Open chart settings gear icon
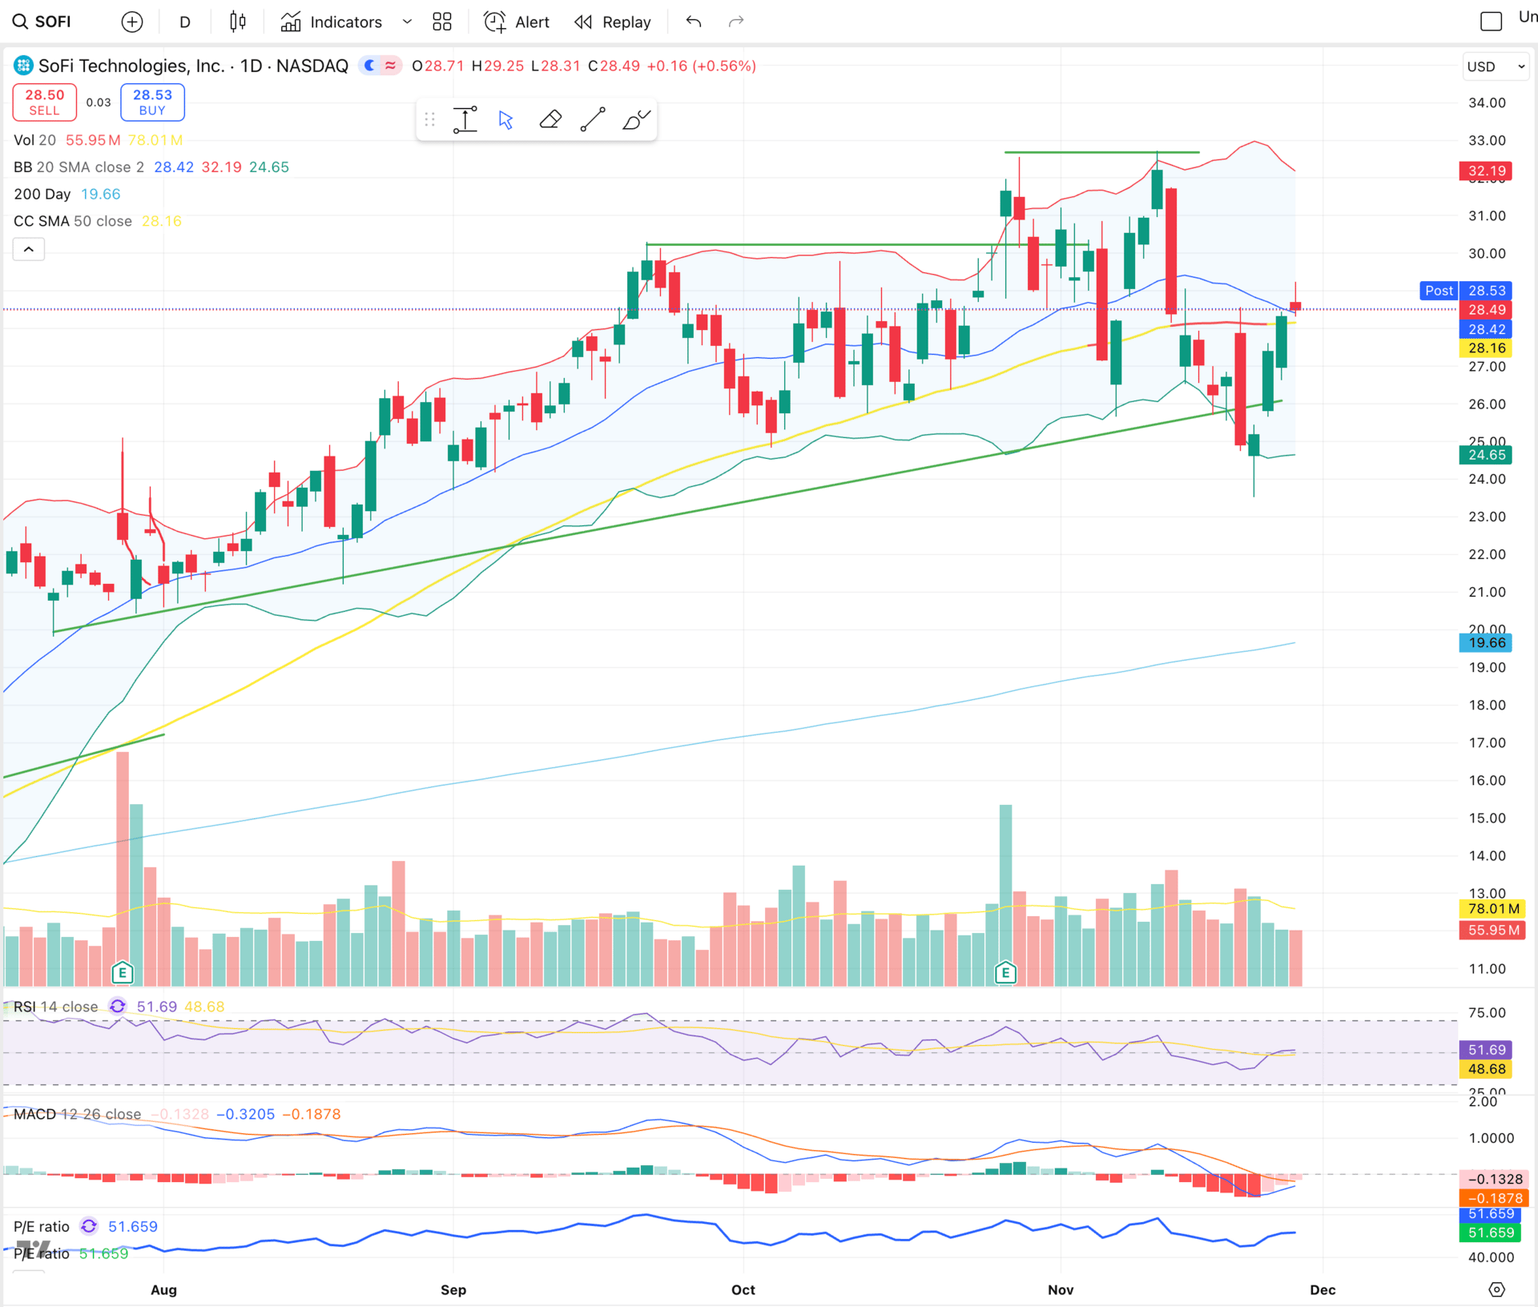The width and height of the screenshot is (1538, 1307). [1496, 1289]
